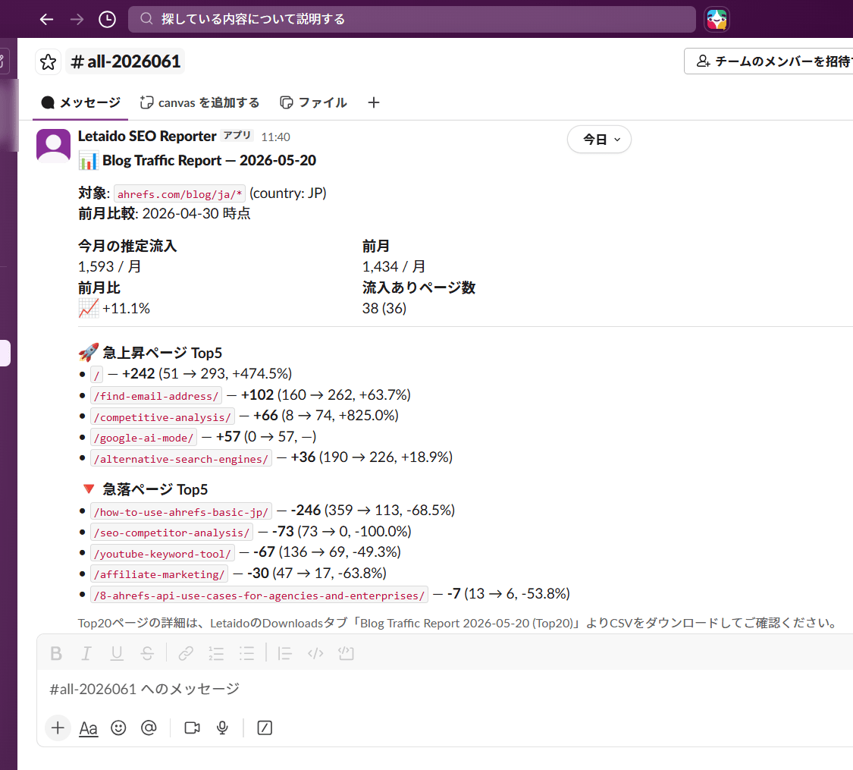The width and height of the screenshot is (853, 770).
Task: Click the /competitive-analysis/ entry
Action: pos(163,416)
